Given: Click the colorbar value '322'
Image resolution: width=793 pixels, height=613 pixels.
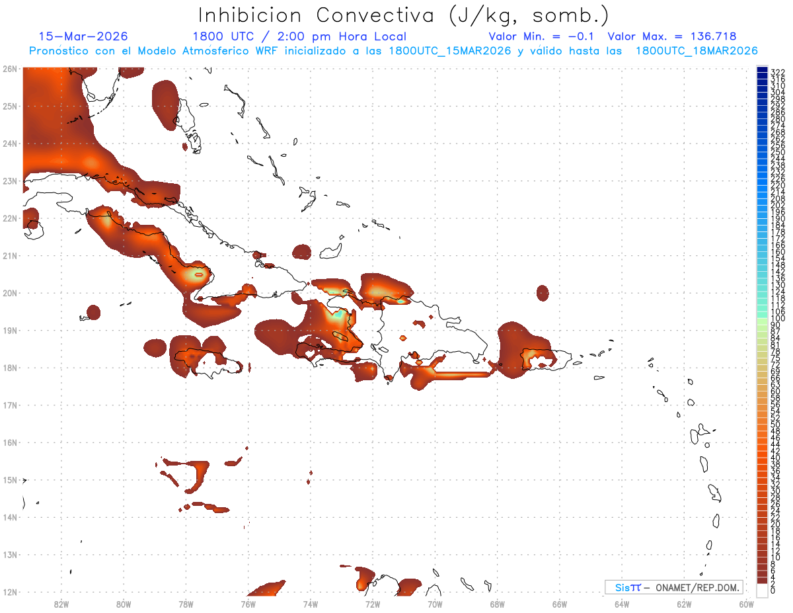Looking at the screenshot, I should (x=778, y=73).
